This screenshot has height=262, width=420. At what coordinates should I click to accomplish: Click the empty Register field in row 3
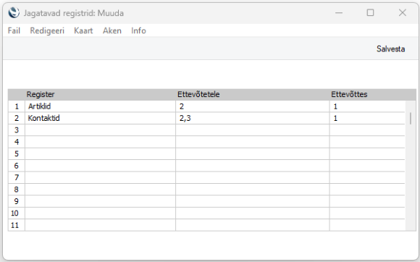(x=100, y=130)
